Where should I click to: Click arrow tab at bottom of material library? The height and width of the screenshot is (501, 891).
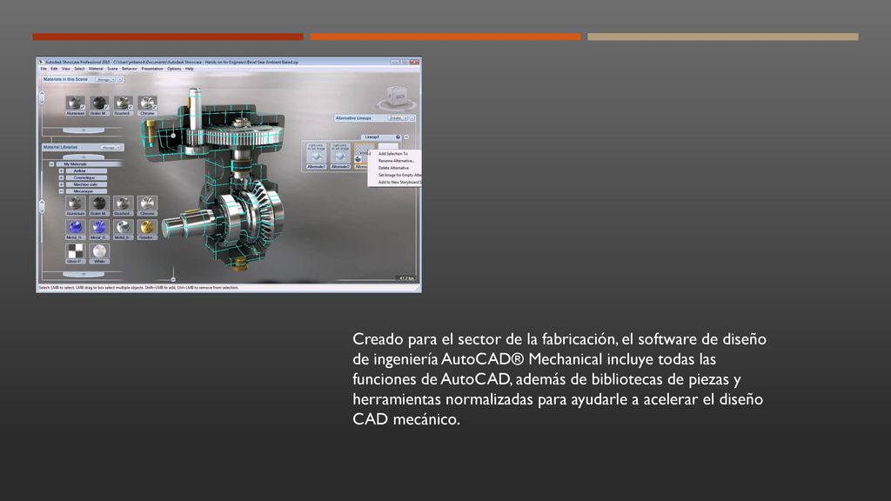coord(84,274)
